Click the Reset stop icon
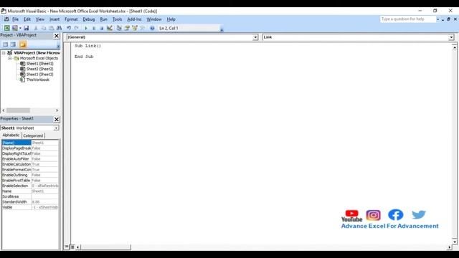This screenshot has height=258, width=459. pos(102,28)
